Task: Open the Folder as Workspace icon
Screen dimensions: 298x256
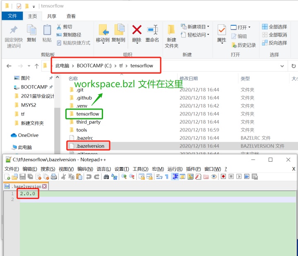Action: click(206, 177)
